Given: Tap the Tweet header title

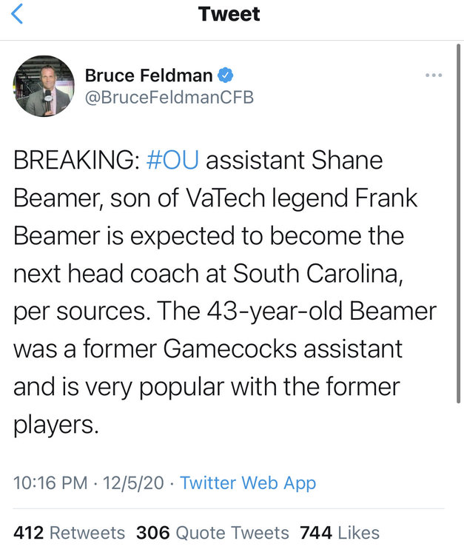Looking at the screenshot, I should [x=229, y=14].
